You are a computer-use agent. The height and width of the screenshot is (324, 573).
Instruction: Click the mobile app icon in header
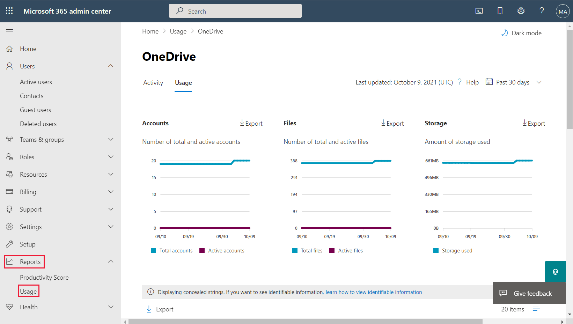[x=500, y=11]
